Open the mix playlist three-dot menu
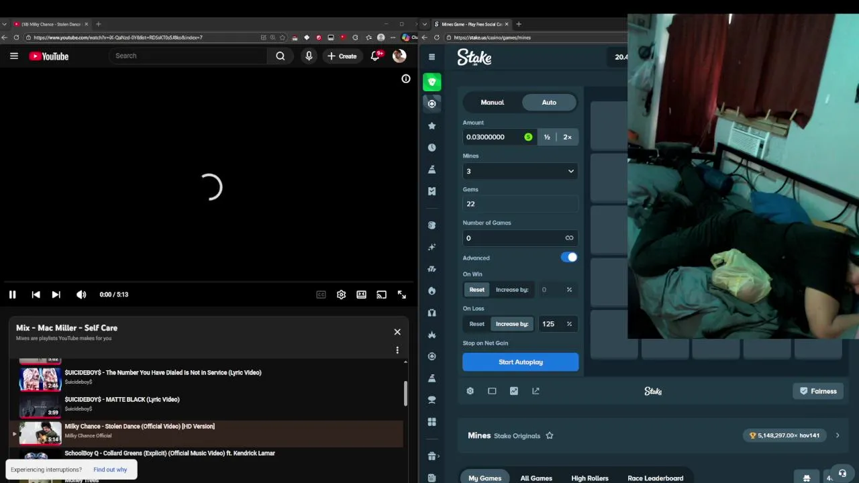The image size is (859, 483). click(x=397, y=350)
